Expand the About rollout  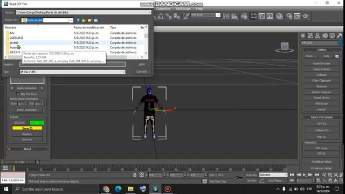[x=27, y=149]
